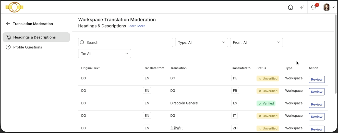The width and height of the screenshot is (338, 133).
Task: Click the ES language tag
Action: point(235,103)
